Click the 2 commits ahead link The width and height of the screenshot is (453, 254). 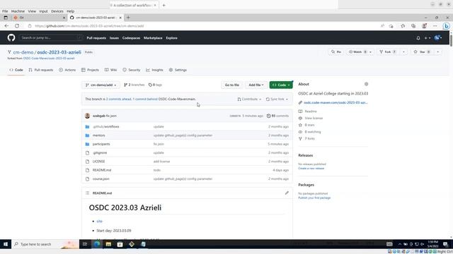click(x=119, y=99)
